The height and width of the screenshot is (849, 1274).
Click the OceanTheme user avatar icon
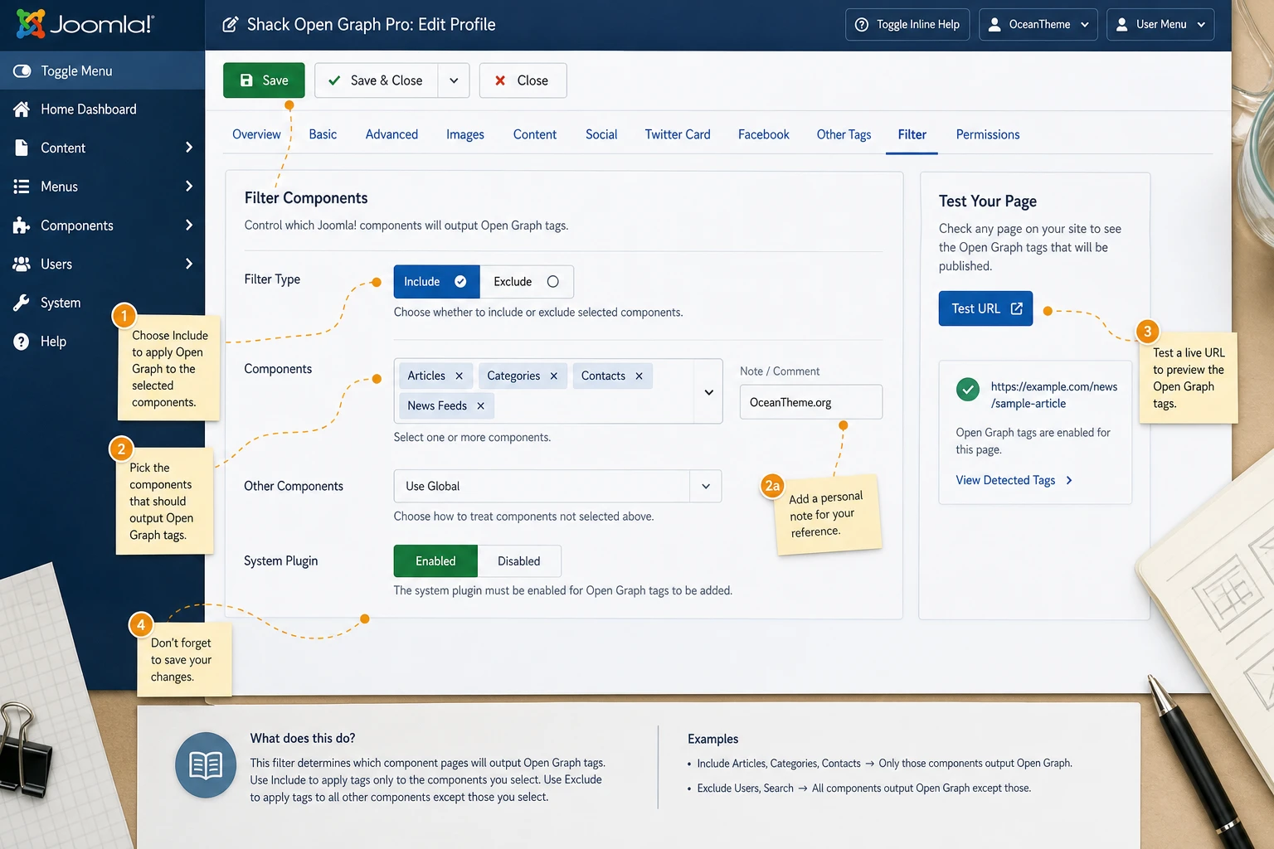(x=994, y=25)
